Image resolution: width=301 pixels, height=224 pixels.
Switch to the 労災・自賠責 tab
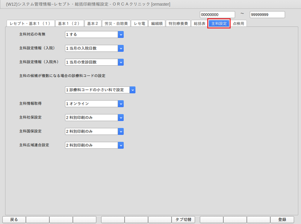point(116,24)
